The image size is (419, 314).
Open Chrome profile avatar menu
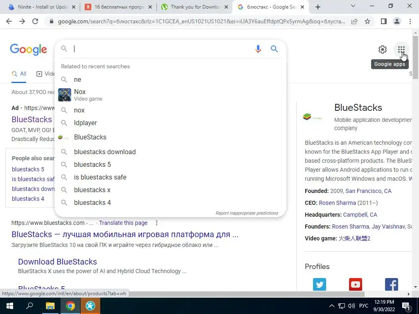[397, 21]
